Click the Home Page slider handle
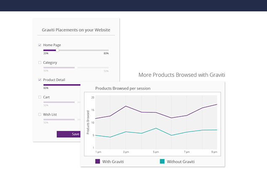The image size is (267, 175). pyautogui.click(x=57, y=50)
